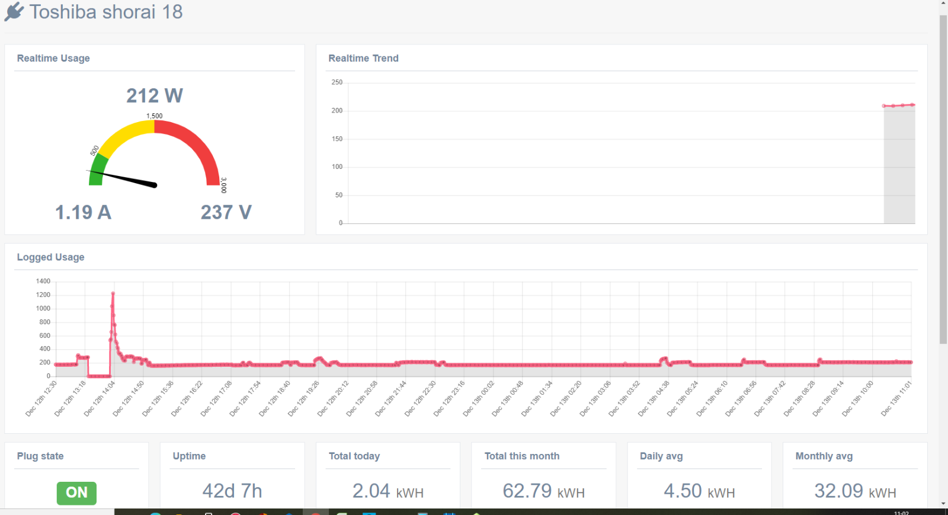Select the Toshiba shorai 18 page title
The image size is (948, 515).
[106, 12]
